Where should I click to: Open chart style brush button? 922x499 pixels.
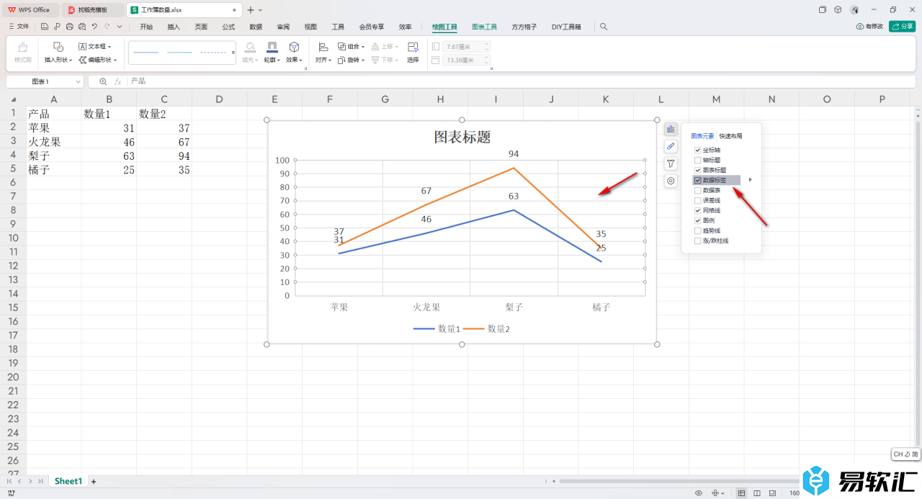[671, 146]
